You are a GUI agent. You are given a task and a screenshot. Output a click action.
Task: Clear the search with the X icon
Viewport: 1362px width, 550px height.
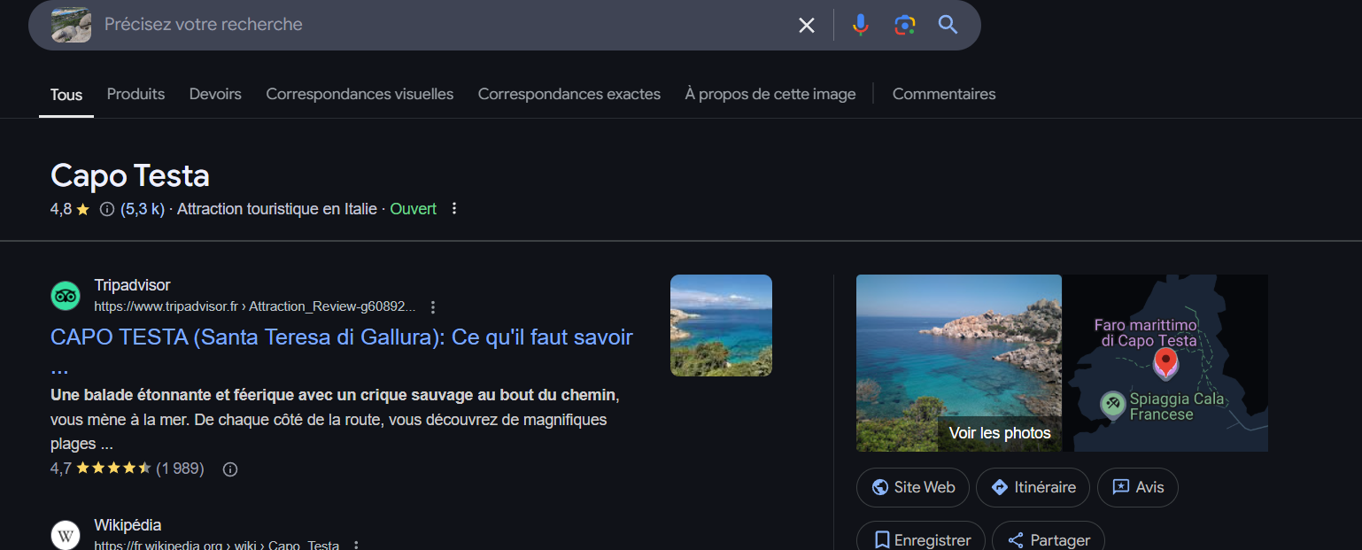(806, 25)
